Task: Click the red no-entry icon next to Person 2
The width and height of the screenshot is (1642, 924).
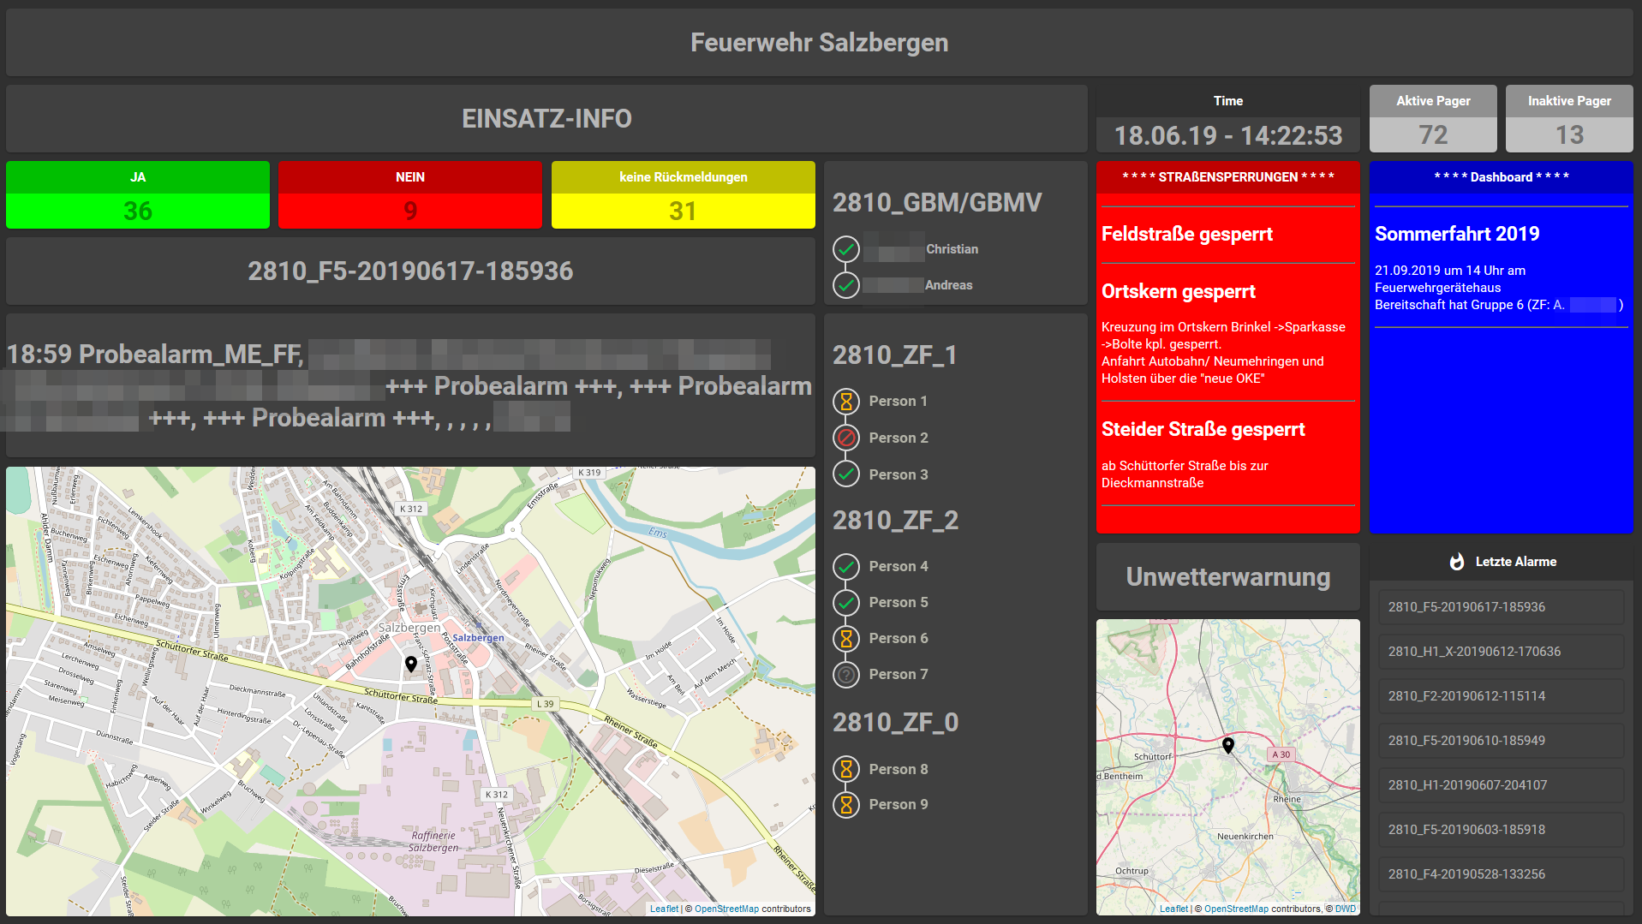Action: [x=845, y=438]
